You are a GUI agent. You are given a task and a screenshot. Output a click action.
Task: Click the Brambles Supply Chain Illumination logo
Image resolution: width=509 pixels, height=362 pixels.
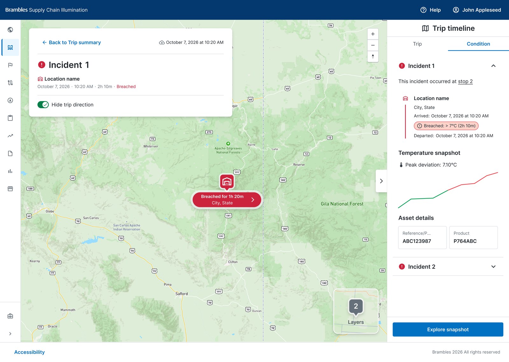pos(46,10)
